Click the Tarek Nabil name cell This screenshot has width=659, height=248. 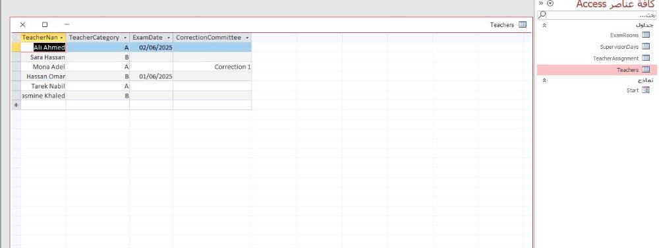[x=43, y=86]
